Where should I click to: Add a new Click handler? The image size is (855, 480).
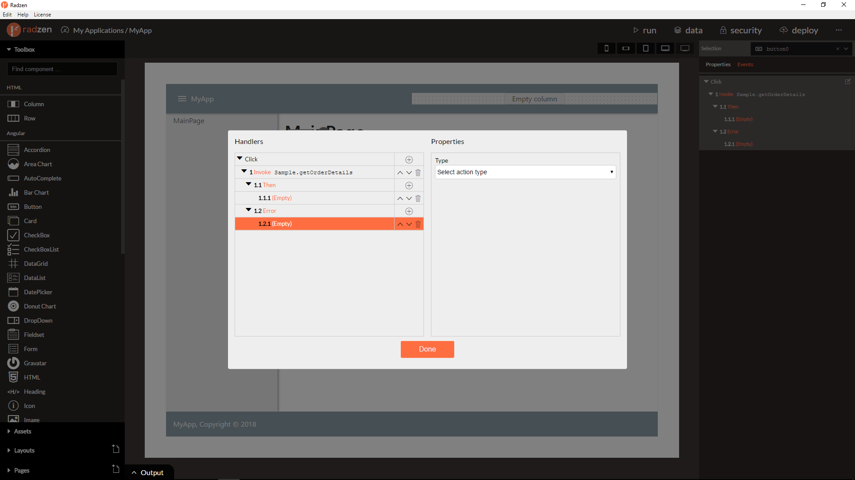[x=409, y=160]
